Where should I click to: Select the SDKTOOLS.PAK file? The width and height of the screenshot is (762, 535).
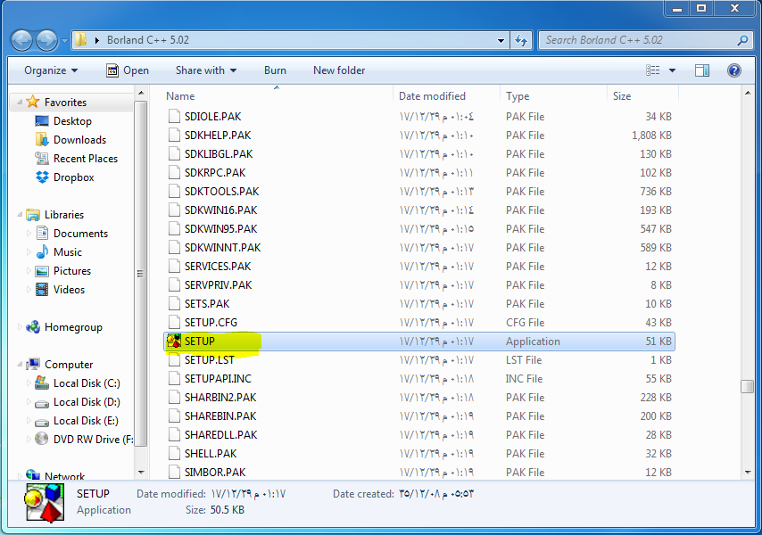tap(221, 192)
